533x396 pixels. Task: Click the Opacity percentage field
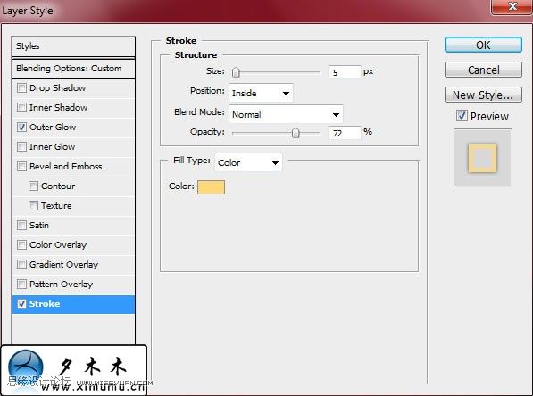tap(344, 133)
